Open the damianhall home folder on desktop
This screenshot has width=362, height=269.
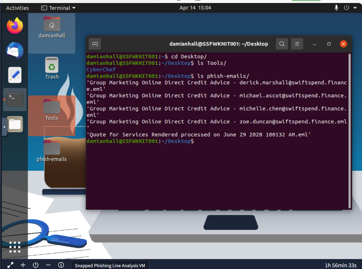(52, 27)
